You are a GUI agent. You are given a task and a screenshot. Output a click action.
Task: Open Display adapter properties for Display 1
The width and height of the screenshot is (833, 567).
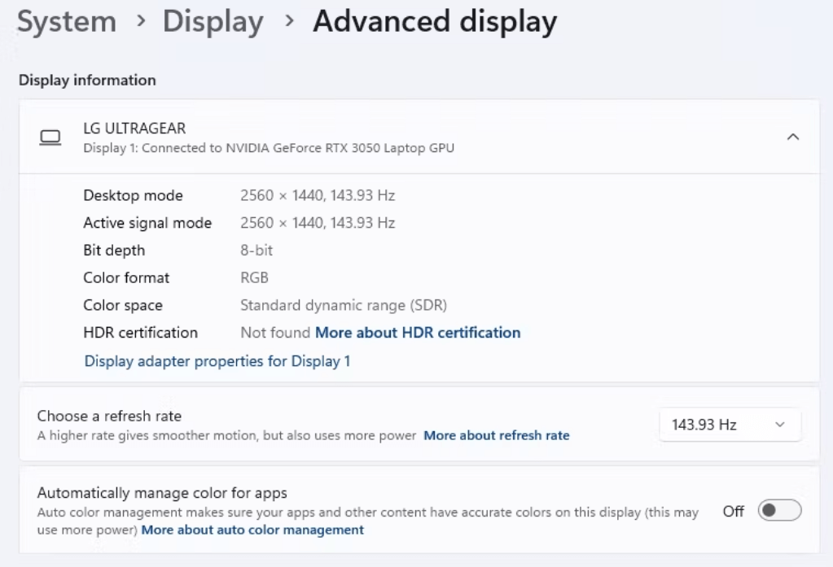[x=217, y=361]
